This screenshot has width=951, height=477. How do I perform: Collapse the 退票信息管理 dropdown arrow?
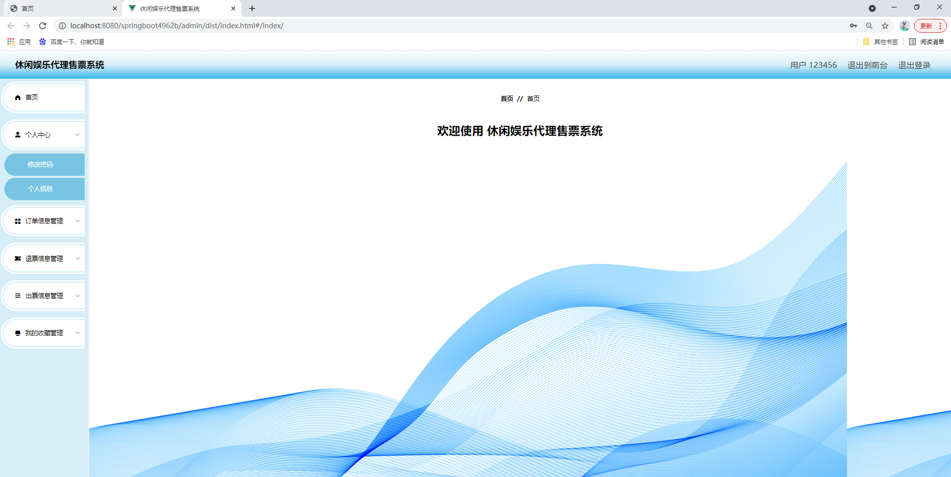[77, 258]
